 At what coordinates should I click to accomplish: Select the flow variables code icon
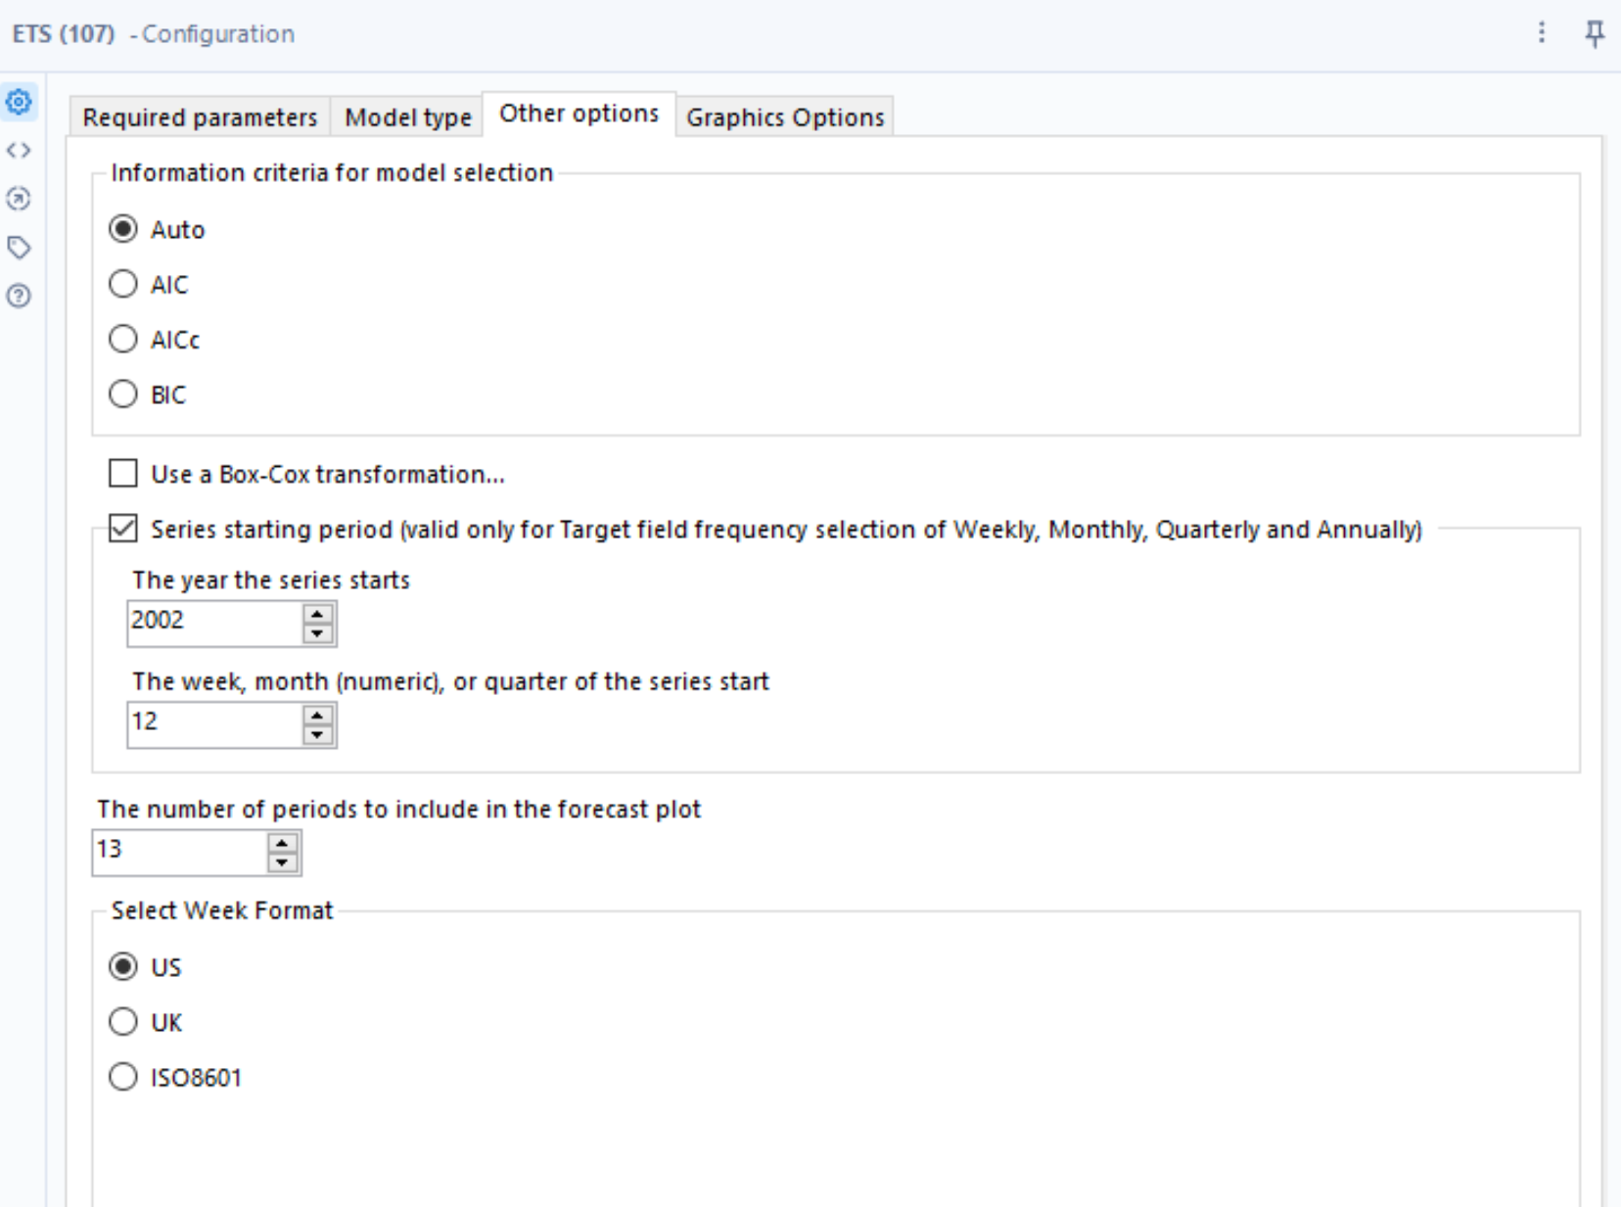pos(20,150)
